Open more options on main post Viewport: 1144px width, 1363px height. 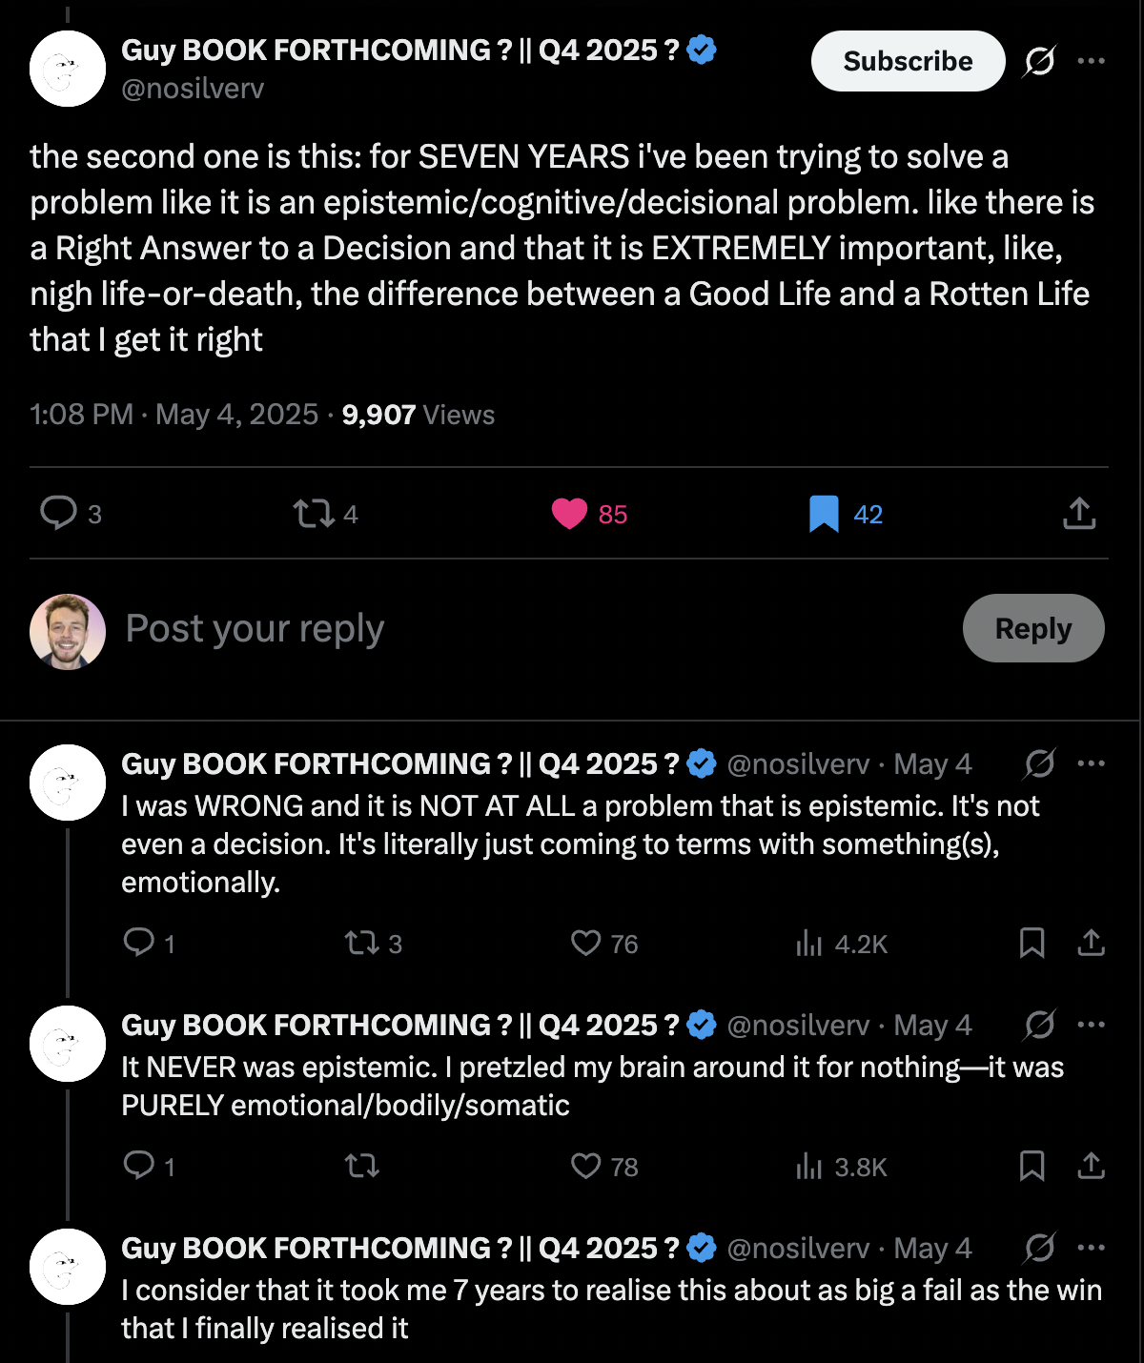click(x=1091, y=61)
